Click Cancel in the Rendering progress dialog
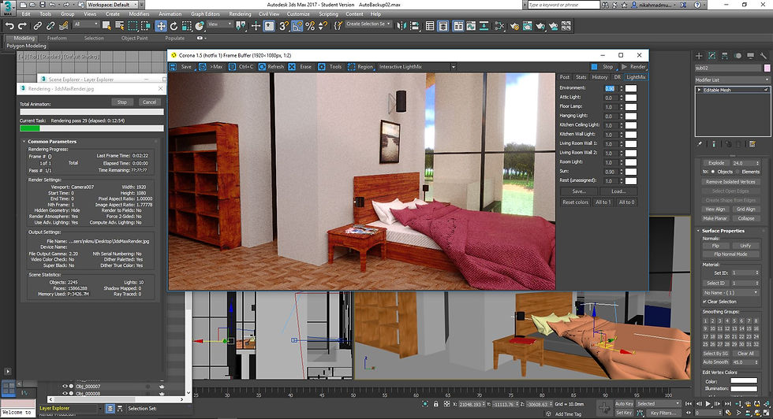The image size is (773, 419). pos(149,102)
